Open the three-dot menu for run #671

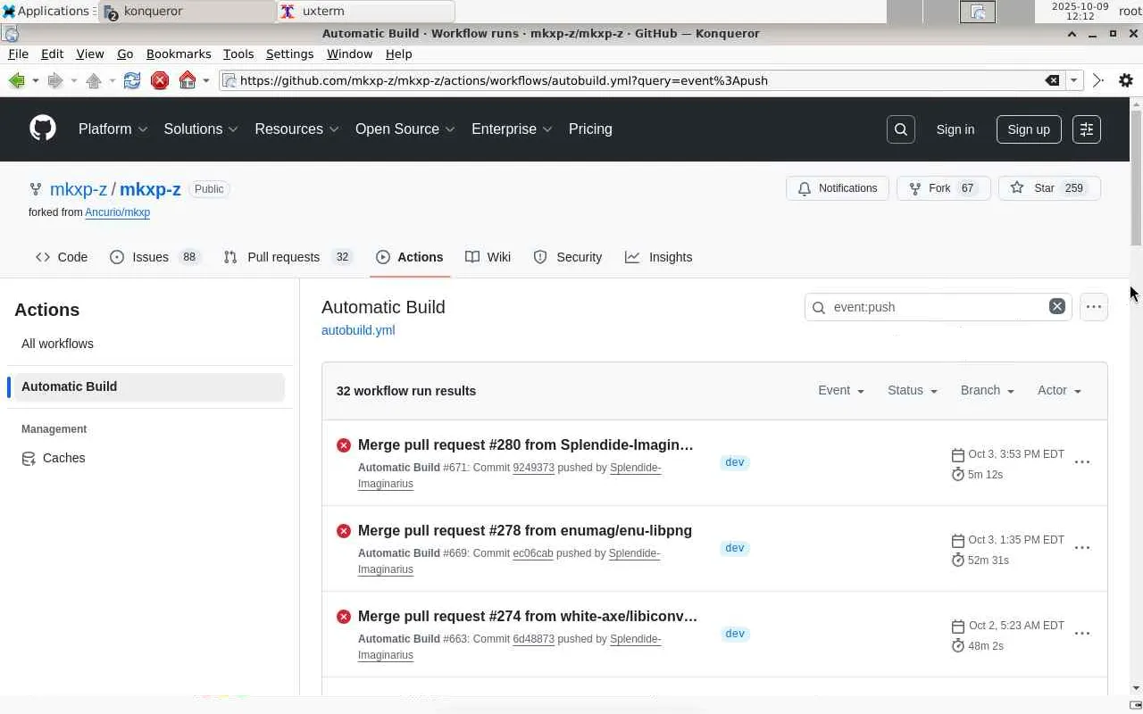coord(1081,462)
